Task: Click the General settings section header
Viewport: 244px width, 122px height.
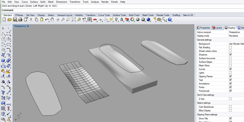Action: pos(204,40)
